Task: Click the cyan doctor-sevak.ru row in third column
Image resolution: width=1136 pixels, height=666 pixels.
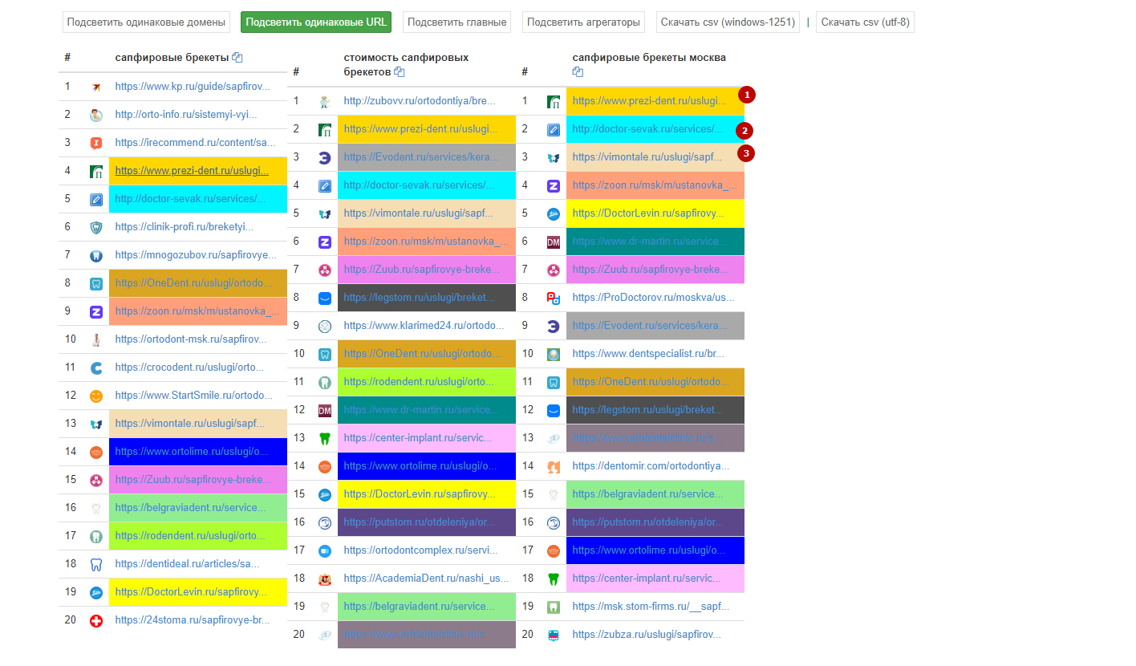Action: pyautogui.click(x=654, y=129)
